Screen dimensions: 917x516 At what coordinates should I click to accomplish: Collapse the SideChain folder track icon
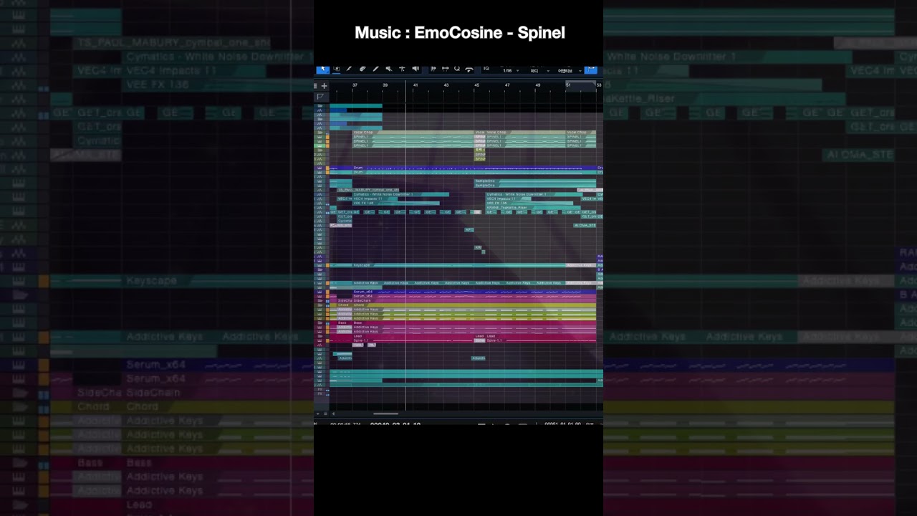[x=320, y=300]
